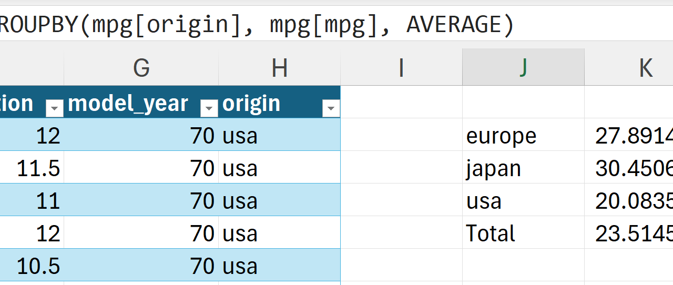Open the model_year column filter dropdown
The height and width of the screenshot is (285, 673).
point(209,108)
